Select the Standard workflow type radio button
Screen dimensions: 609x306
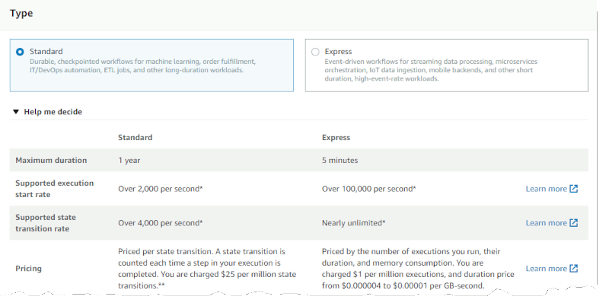20,52
